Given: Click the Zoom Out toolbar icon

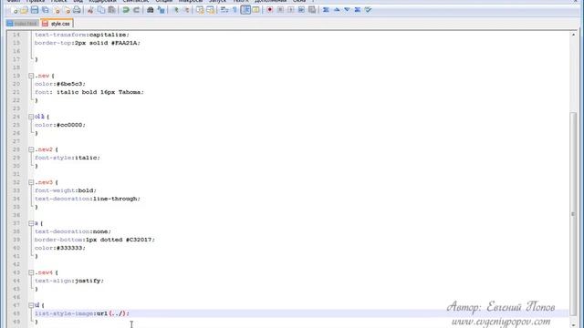Looking at the screenshot, I should pyautogui.click(x=186, y=10).
